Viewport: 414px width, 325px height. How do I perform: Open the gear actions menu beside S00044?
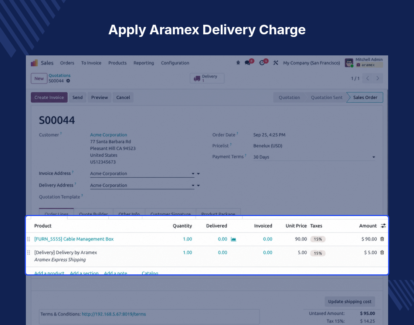[x=68, y=81]
